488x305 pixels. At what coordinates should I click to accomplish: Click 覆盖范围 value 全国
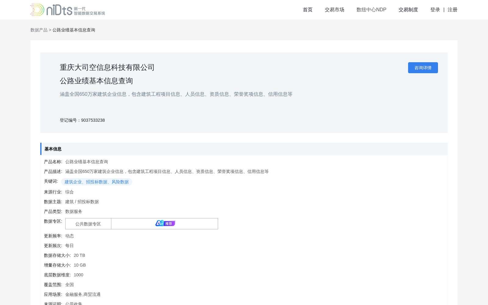[70, 285]
